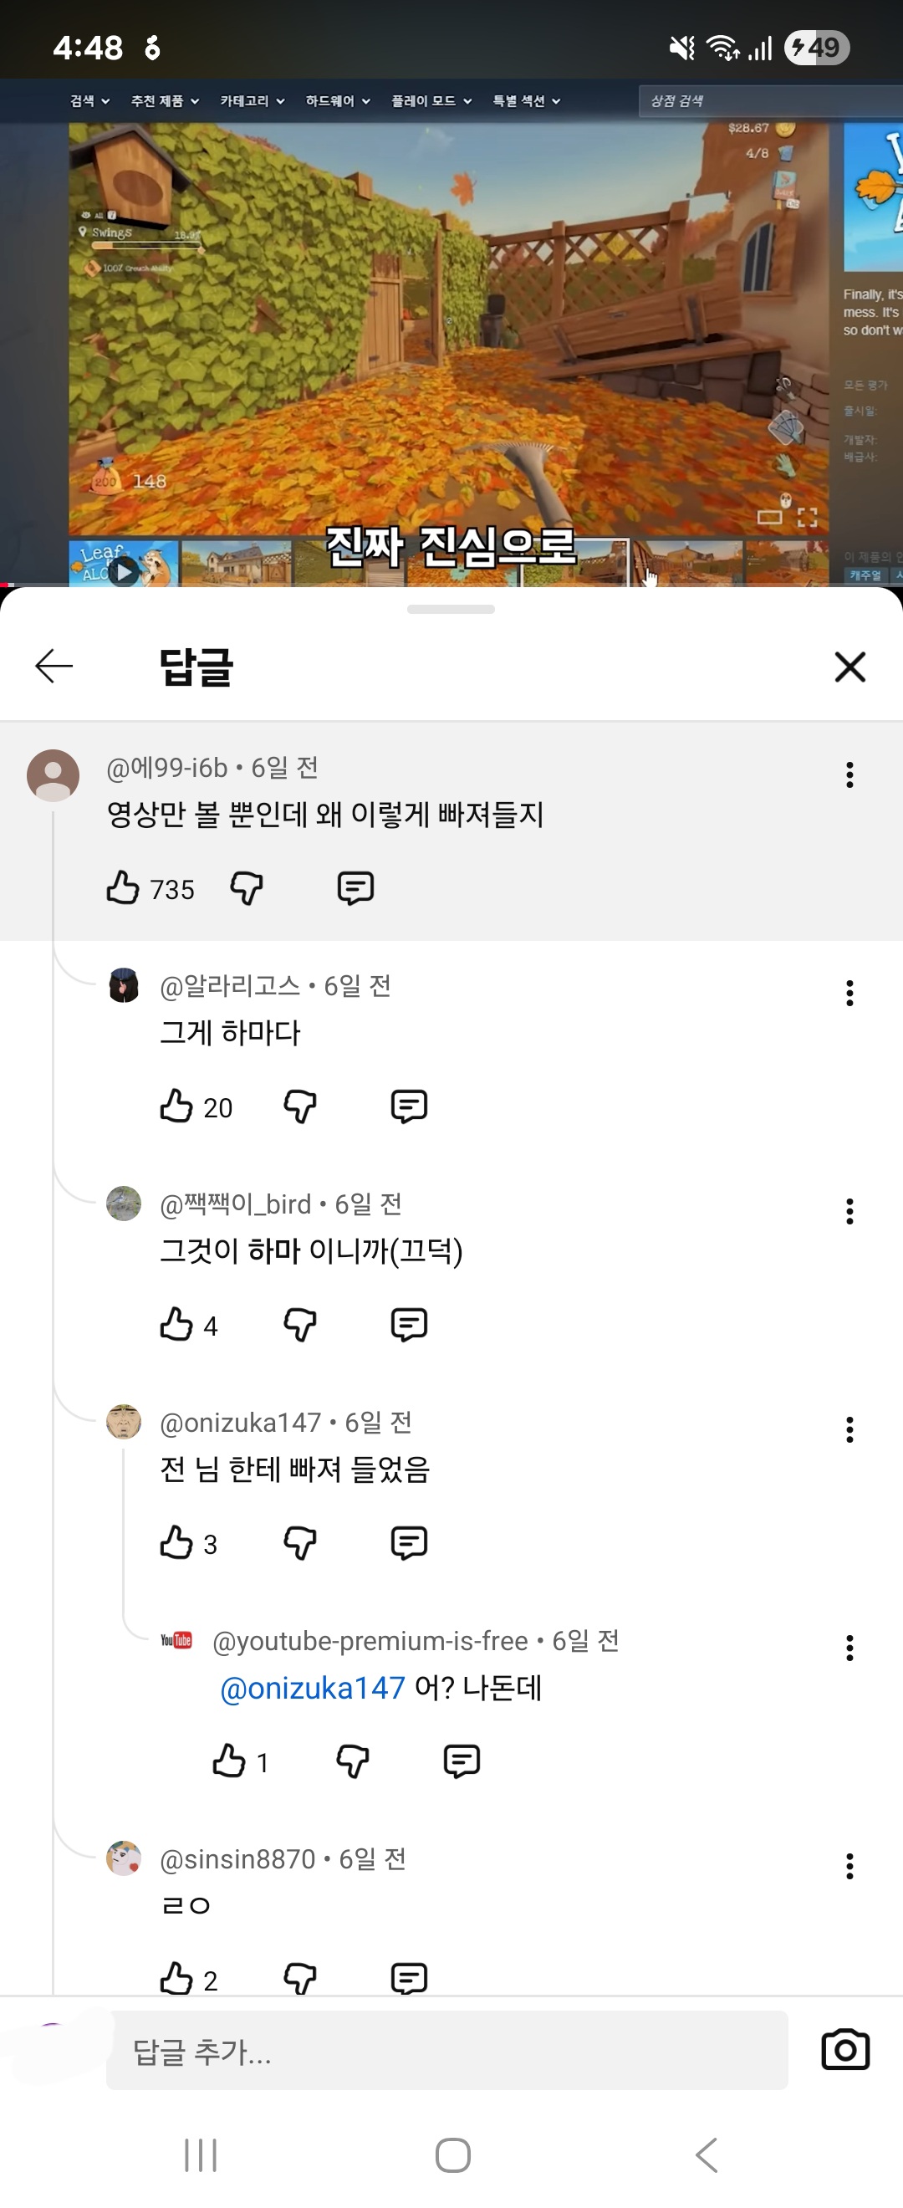Open the @sinsin8870 channel name
The width and height of the screenshot is (903, 2208).
click(x=237, y=1859)
